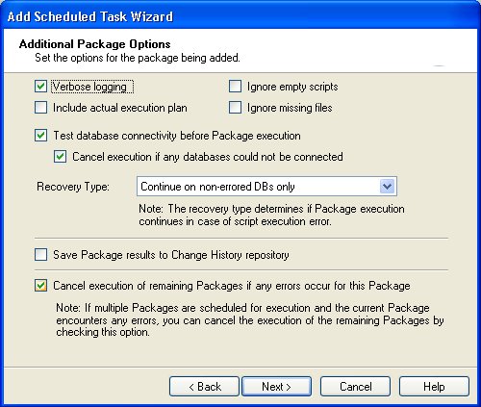This screenshot has width=481, height=407.
Task: Go to previous step with Back button
Action: click(204, 387)
